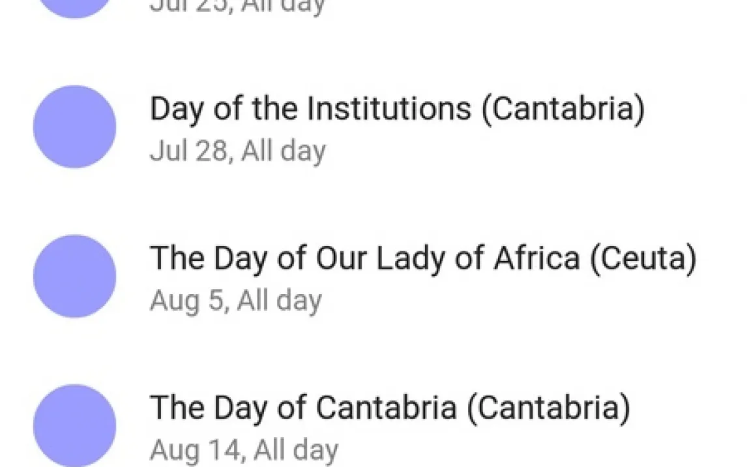747x467 pixels.
Task: Tap the cut-off Jul 25 date at top
Action: (189, 7)
